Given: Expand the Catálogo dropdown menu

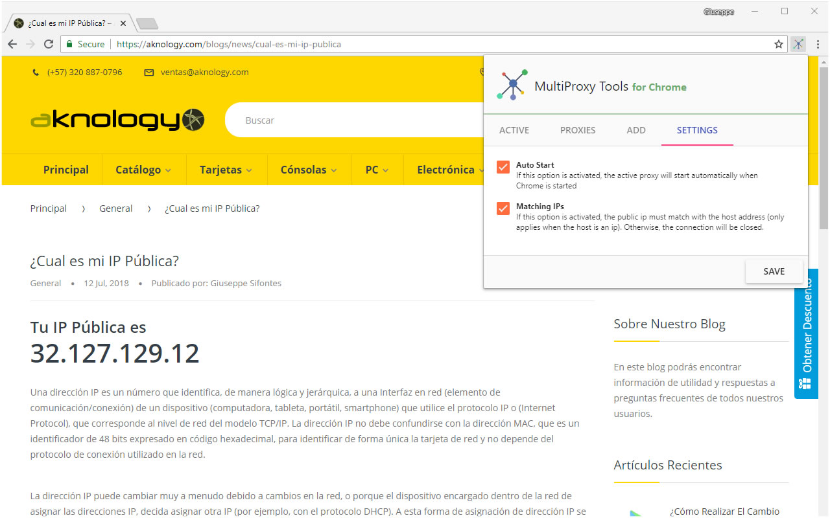Looking at the screenshot, I should tap(144, 170).
